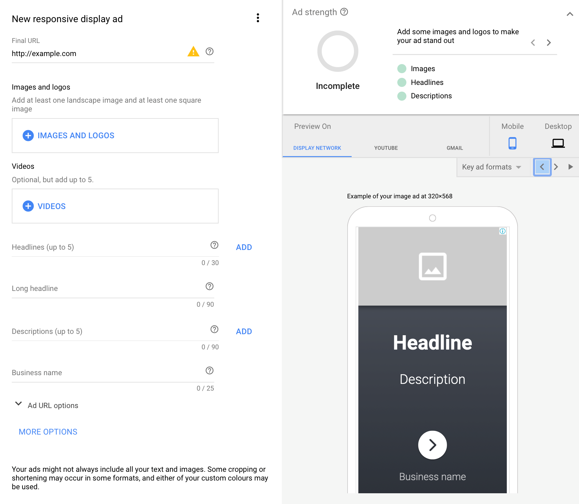
Task: Click the Final URL warning triangle icon
Action: tap(193, 51)
